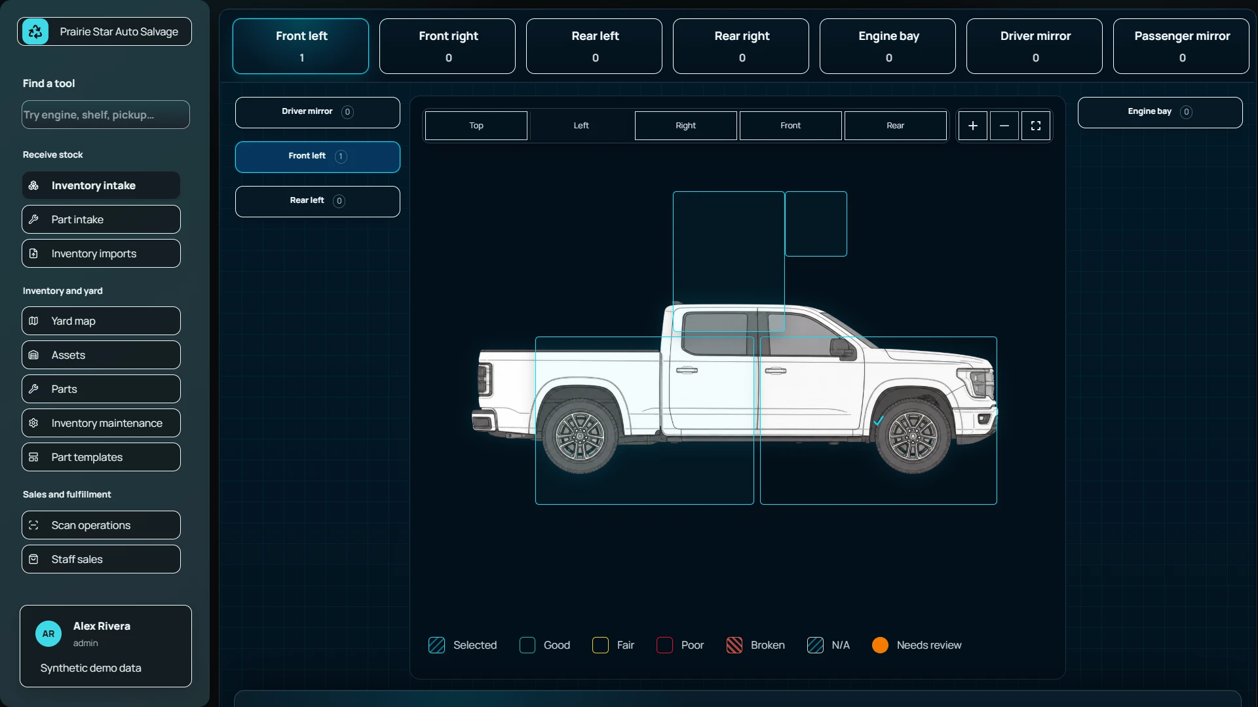Image resolution: width=1258 pixels, height=707 pixels.
Task: Click the Rear left zone button
Action: tap(318, 202)
